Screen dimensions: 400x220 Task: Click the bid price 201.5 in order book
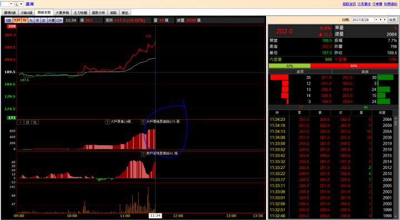click(x=326, y=78)
